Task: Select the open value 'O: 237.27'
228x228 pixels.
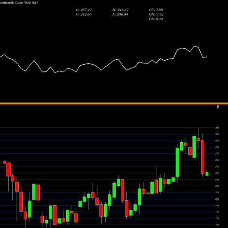Action: (84, 10)
